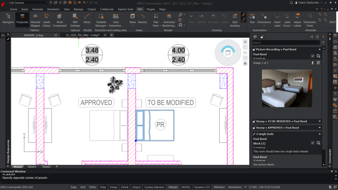Toggle Ortho mode in the status bar
The width and height of the screenshot is (338, 190).
coord(92,187)
